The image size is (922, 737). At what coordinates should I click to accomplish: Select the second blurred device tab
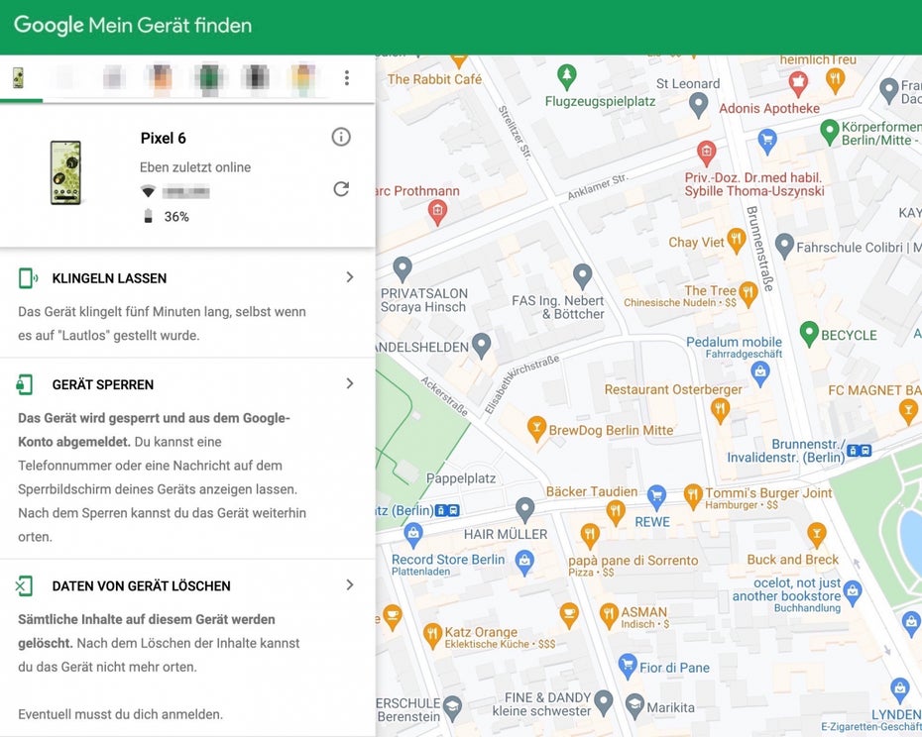(x=66, y=77)
